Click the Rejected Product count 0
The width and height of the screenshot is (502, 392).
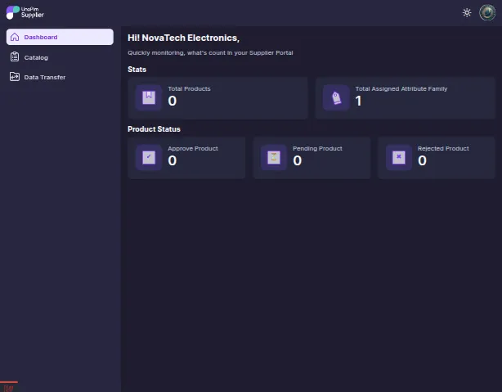(422, 160)
